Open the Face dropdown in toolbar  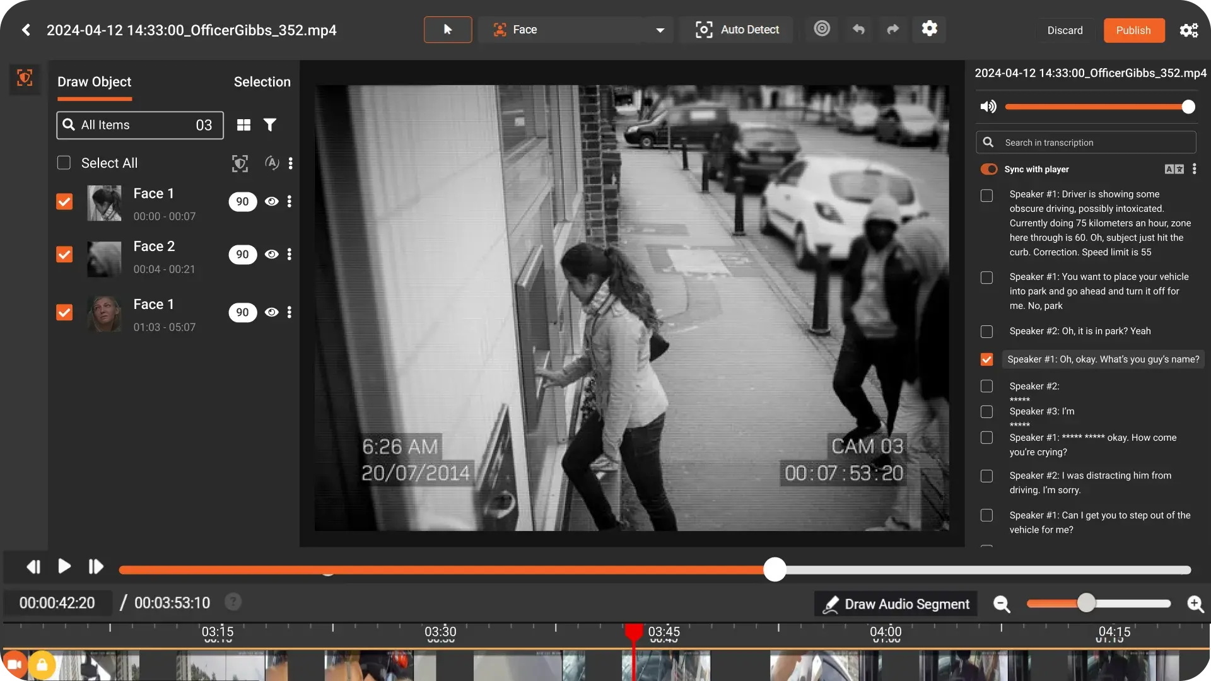click(577, 30)
